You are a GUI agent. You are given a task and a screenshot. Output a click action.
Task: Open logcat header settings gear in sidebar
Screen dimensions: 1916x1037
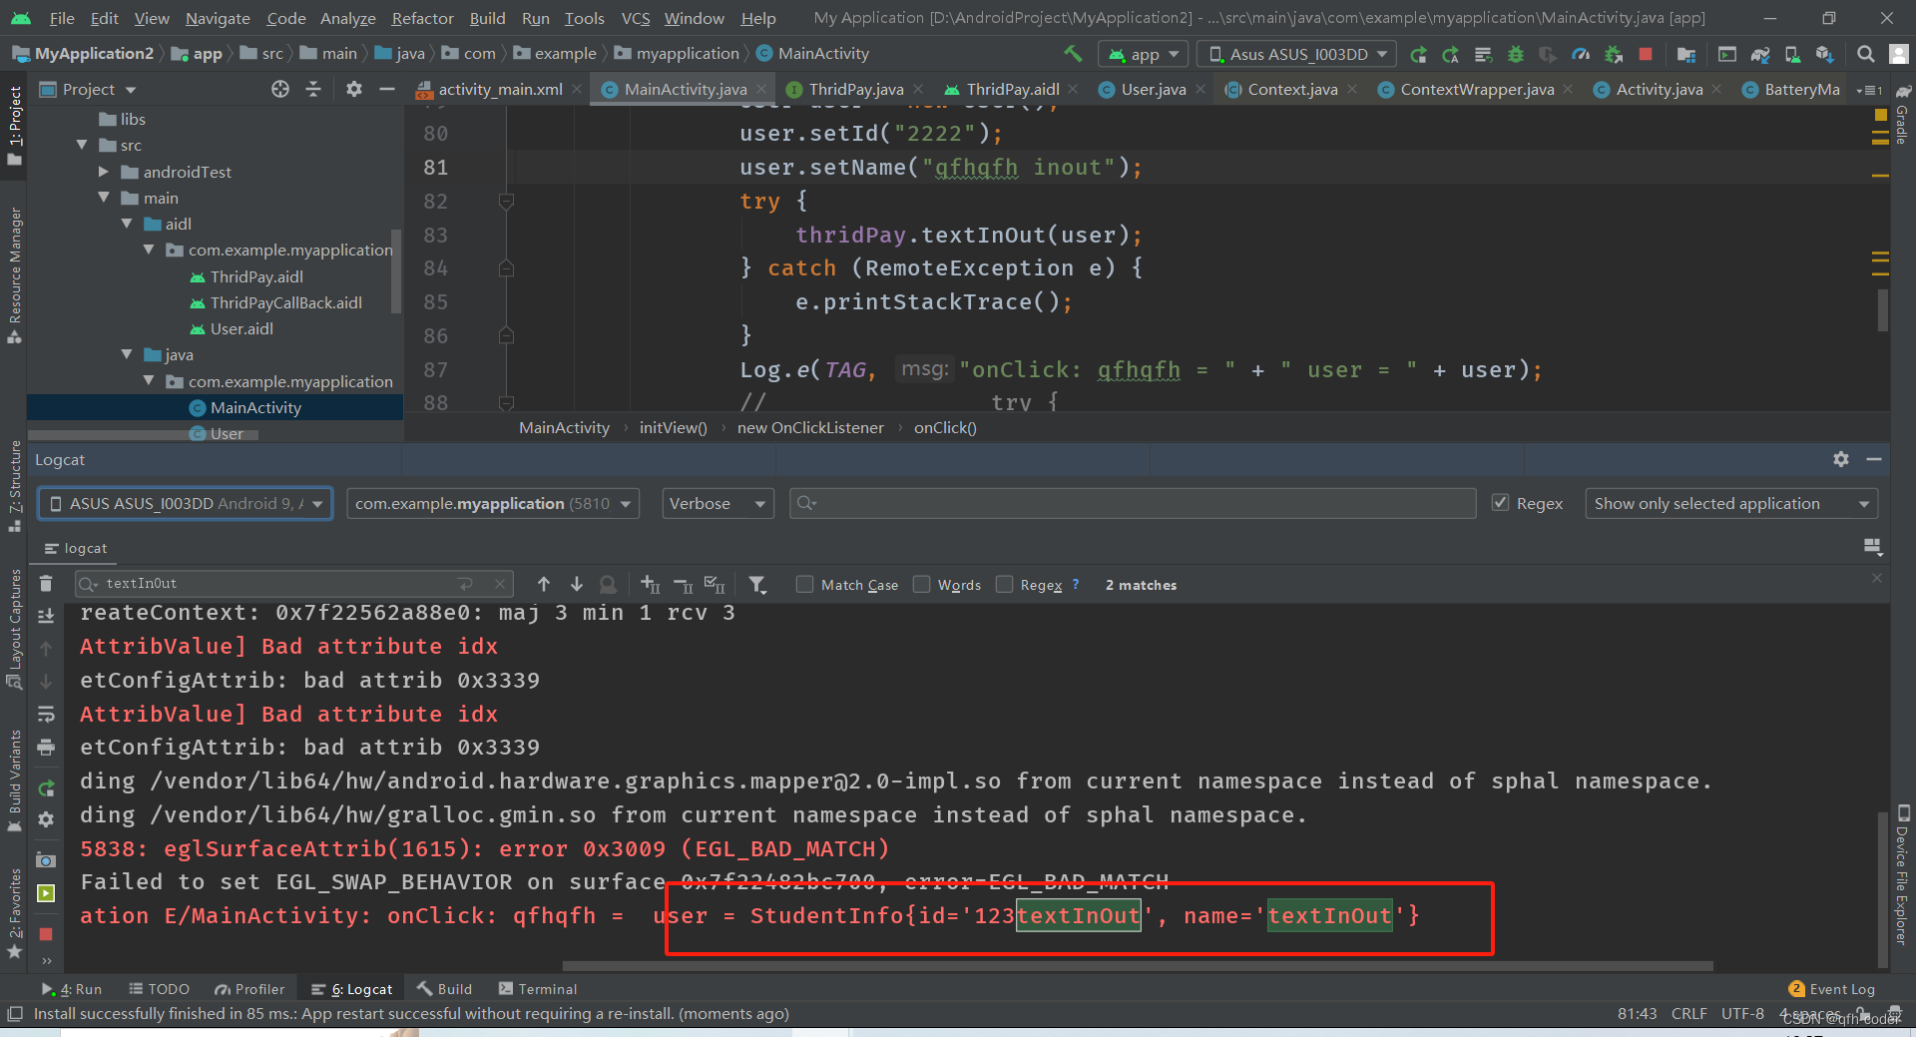pyautogui.click(x=46, y=819)
